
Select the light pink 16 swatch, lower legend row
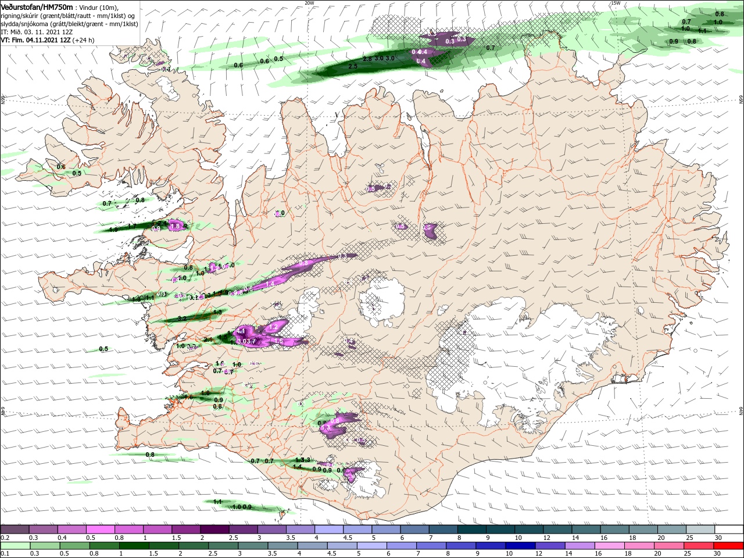tap(609, 546)
